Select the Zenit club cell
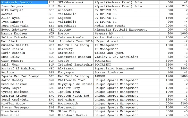Screen dimensions: 188x118 pyautogui.click(x=75, y=6)
